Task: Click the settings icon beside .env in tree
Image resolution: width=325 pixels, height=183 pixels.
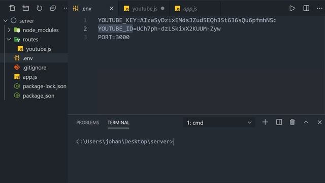Action: (17, 58)
